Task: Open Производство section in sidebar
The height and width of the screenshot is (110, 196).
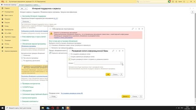Action: [9, 30]
